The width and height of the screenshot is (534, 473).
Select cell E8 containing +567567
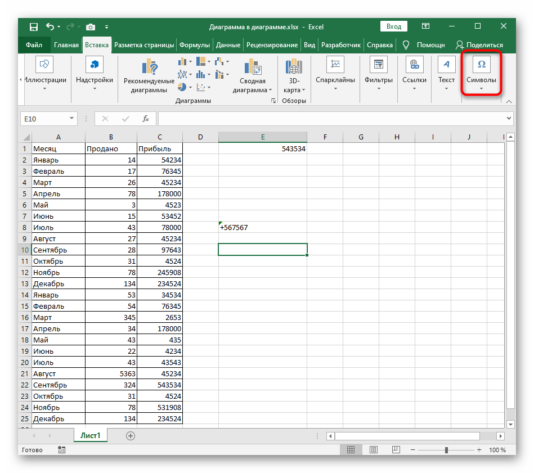263,227
